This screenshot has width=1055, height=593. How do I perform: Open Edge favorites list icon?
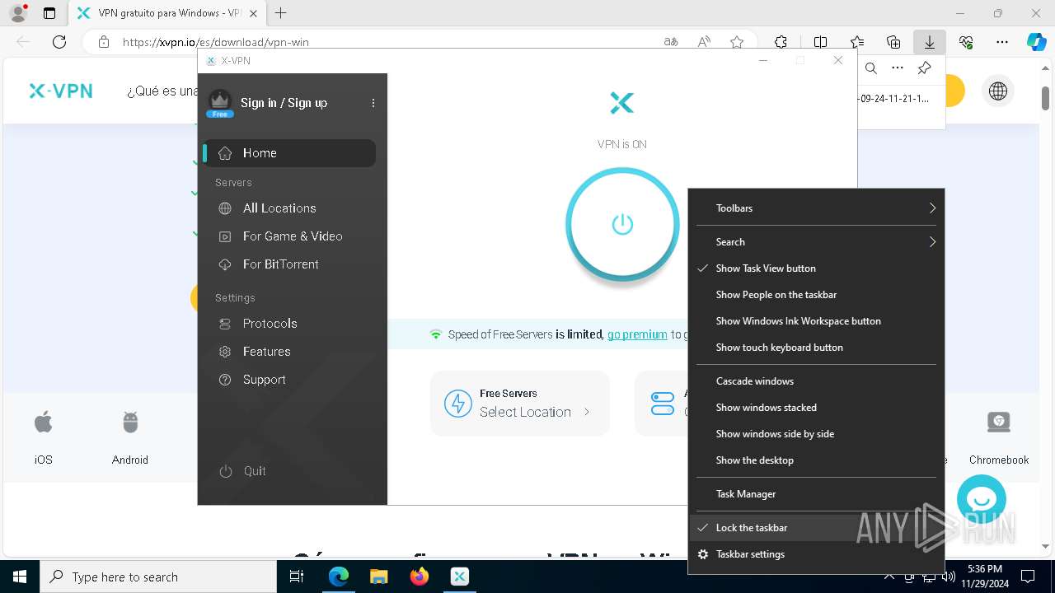click(857, 42)
